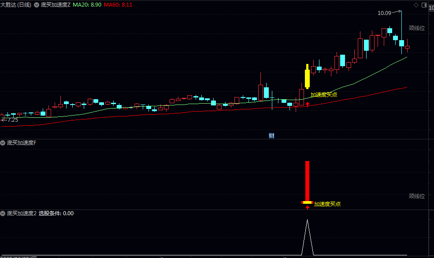Screen dimensions: 434x258
Task: Click the white spike peak in 底买加速度2 panel
Action: (307, 220)
